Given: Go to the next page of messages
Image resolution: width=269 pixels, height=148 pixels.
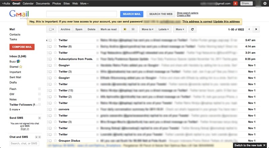Looking at the screenshot, I should (x=256, y=30).
